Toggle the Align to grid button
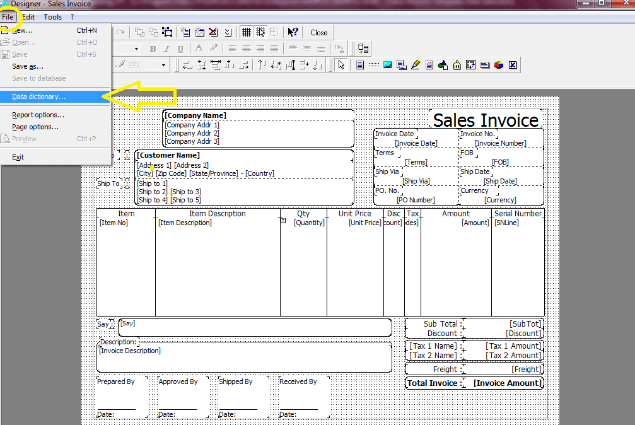Image resolution: width=635 pixels, height=425 pixels. [x=260, y=32]
